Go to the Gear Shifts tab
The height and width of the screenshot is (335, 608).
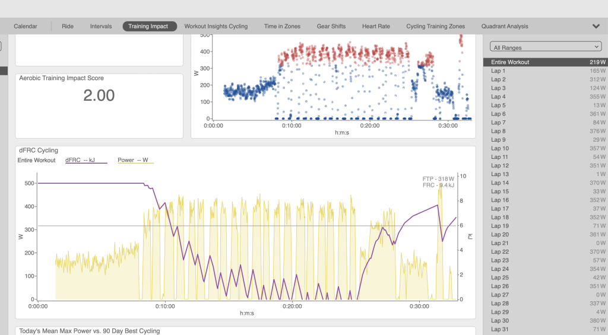tap(331, 26)
